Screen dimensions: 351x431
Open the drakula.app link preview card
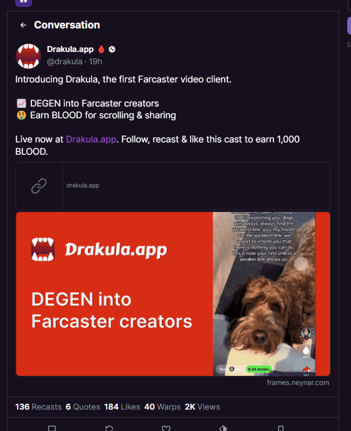173,186
